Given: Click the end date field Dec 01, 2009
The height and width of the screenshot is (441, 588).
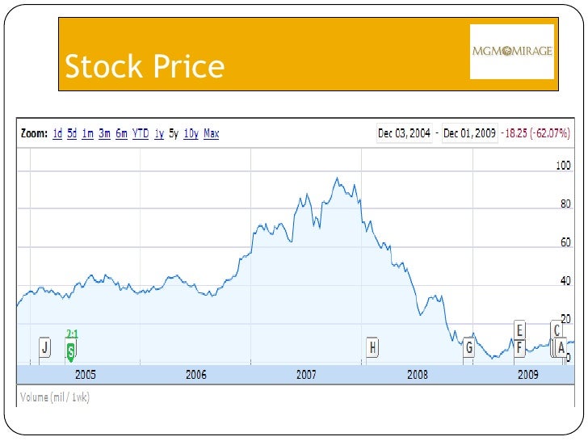Looking at the screenshot, I should (x=469, y=133).
